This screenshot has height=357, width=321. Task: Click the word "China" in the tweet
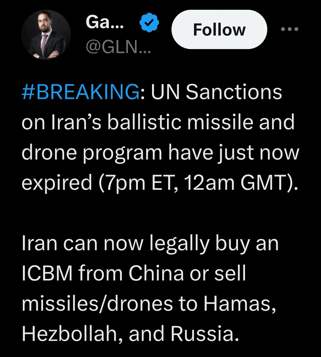156,273
